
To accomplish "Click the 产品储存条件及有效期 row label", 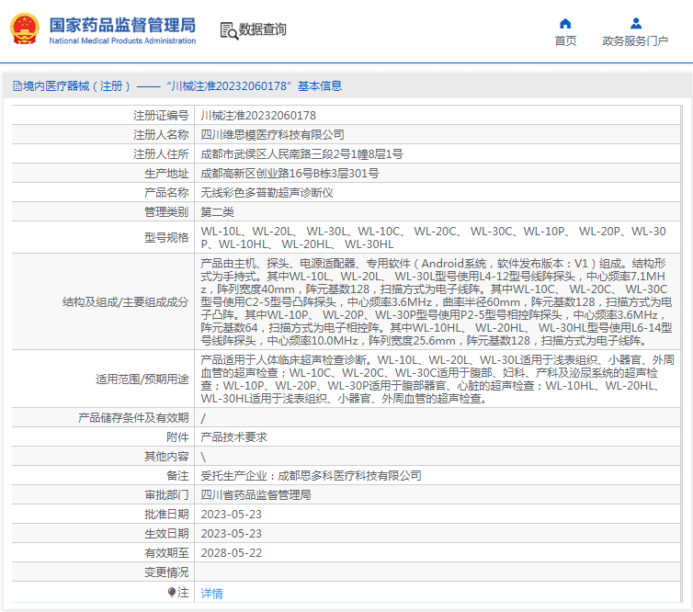I will click(x=133, y=417).
